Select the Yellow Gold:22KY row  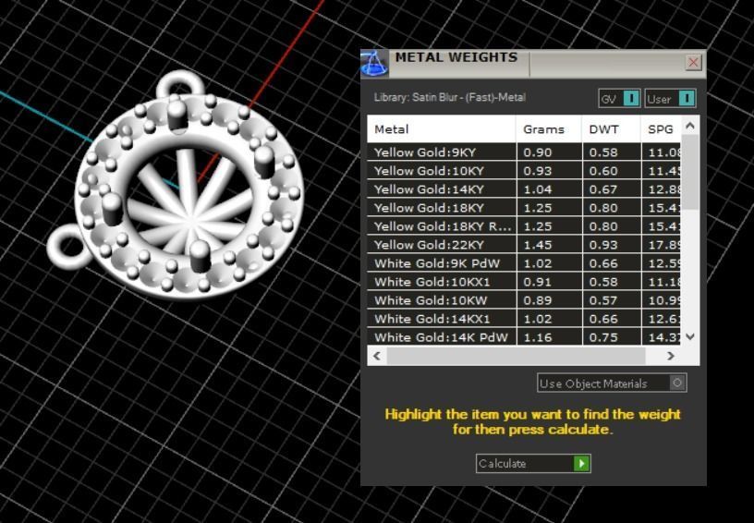click(x=524, y=245)
